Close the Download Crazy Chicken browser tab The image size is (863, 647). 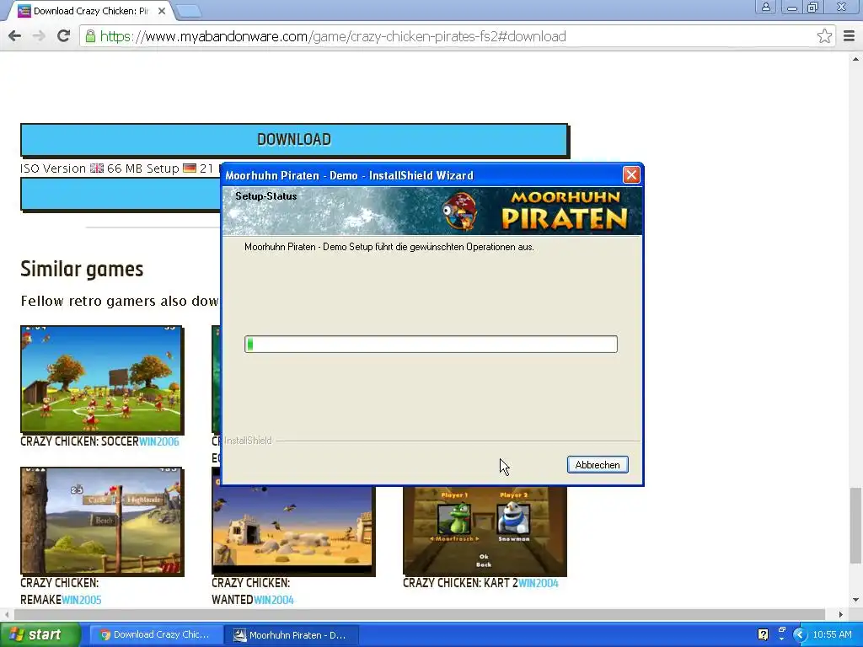[x=161, y=10]
